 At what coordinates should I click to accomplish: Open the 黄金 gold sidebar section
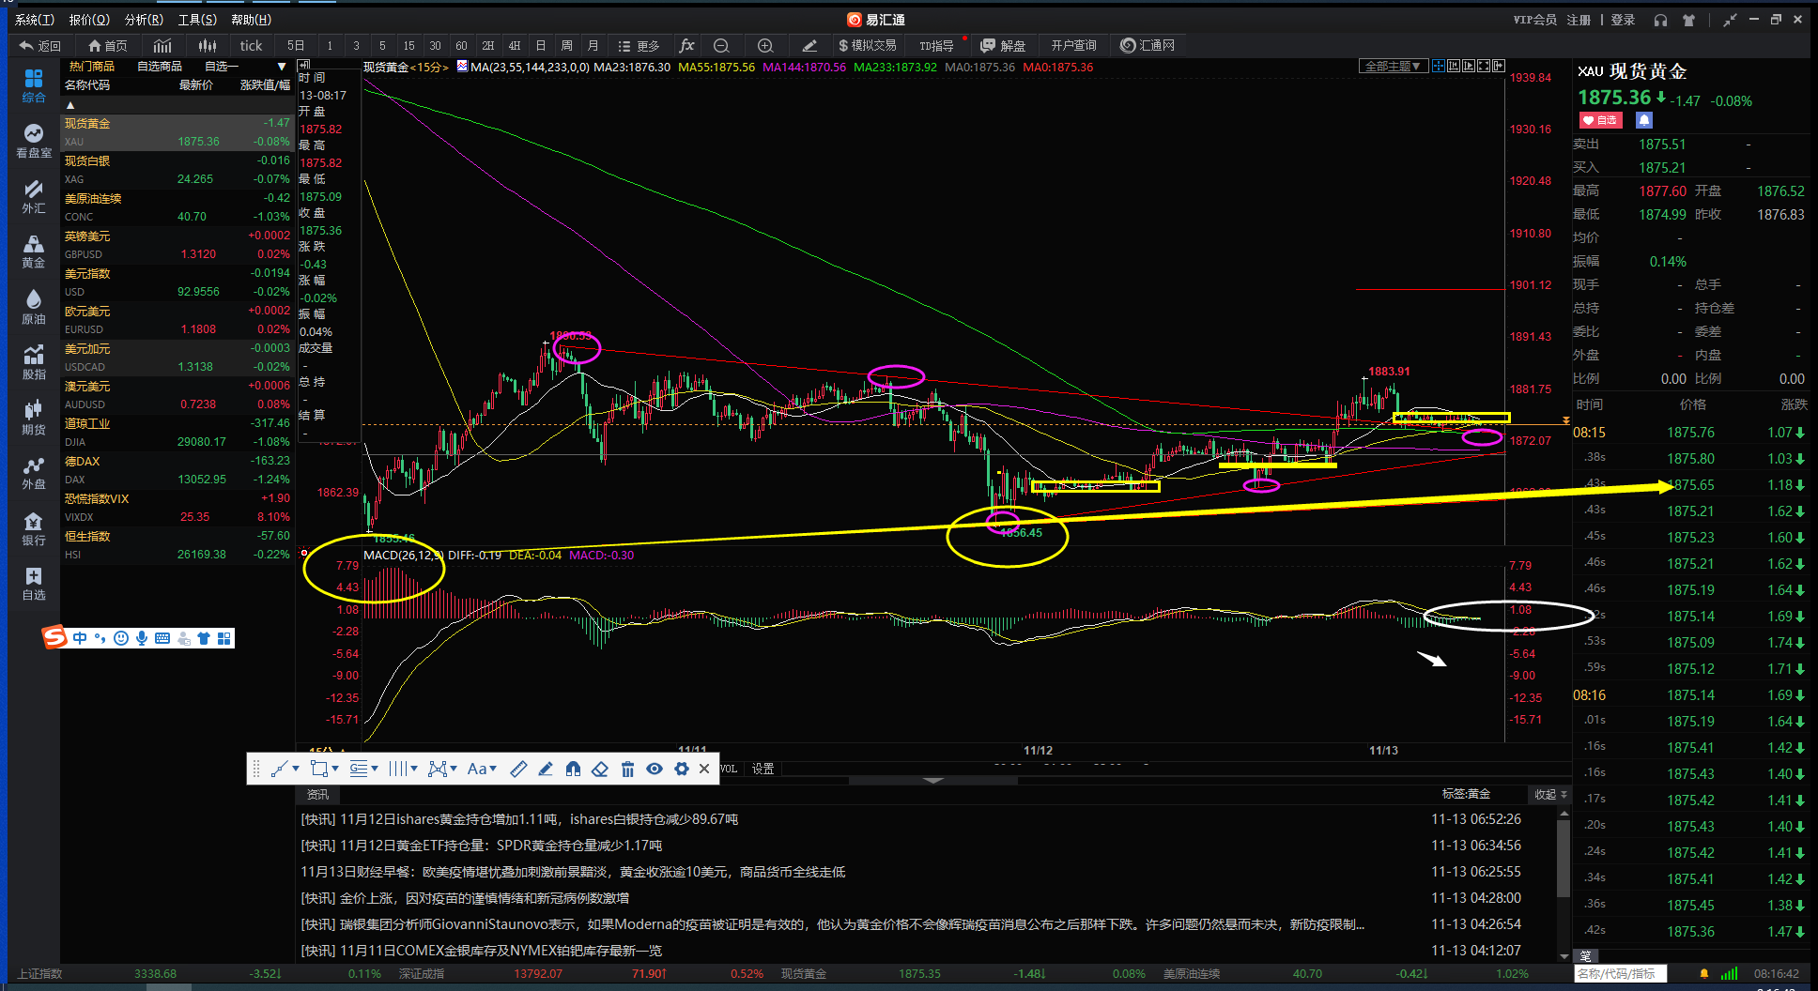click(34, 252)
